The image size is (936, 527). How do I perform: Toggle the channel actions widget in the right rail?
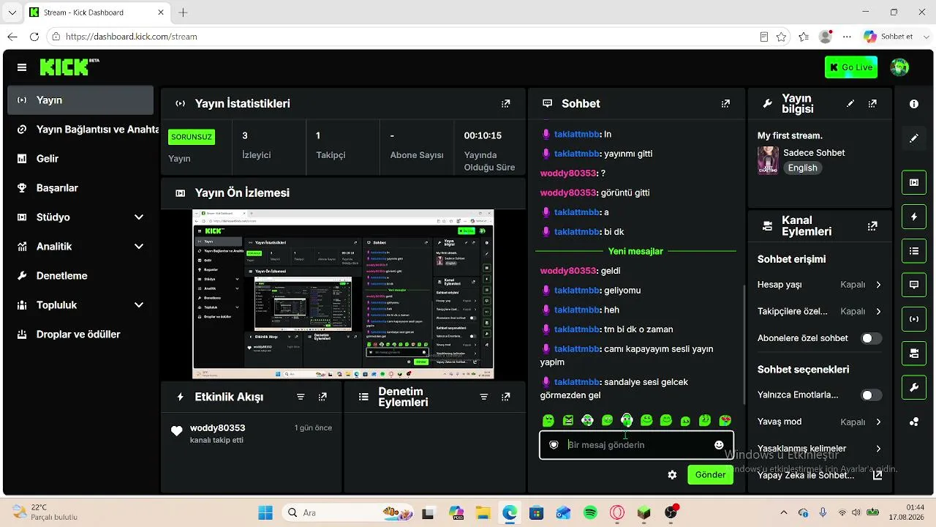914,354
